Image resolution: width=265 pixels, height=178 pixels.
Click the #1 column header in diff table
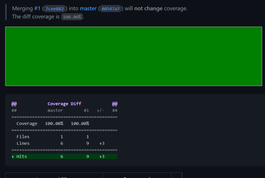click(x=86, y=110)
